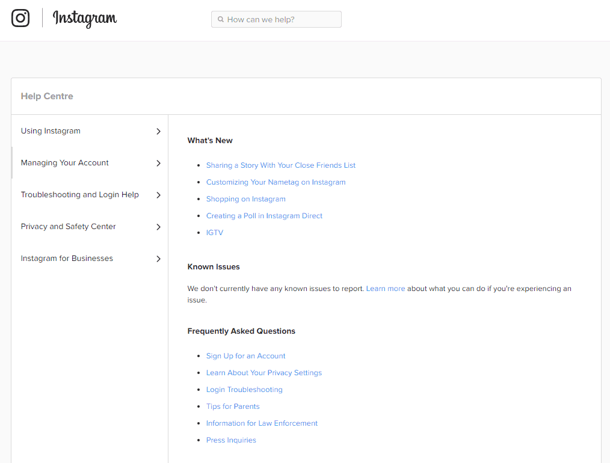The image size is (610, 463).
Task: Click the Known Issues heading
Action: [x=214, y=267]
